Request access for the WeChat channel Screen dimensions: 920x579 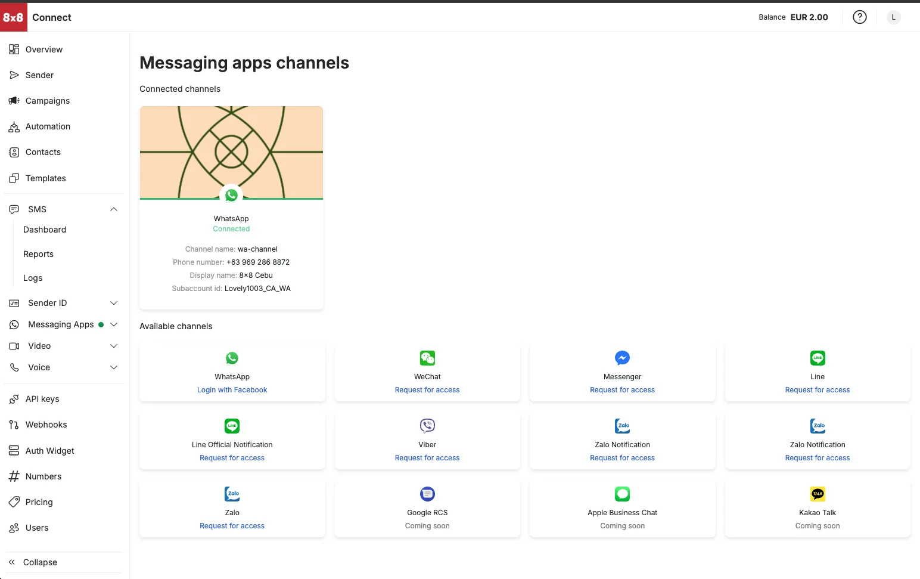pyautogui.click(x=427, y=389)
